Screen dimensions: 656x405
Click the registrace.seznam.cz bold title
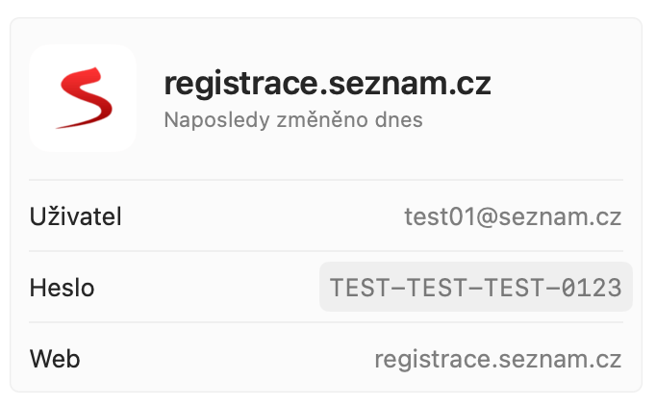coord(327,84)
